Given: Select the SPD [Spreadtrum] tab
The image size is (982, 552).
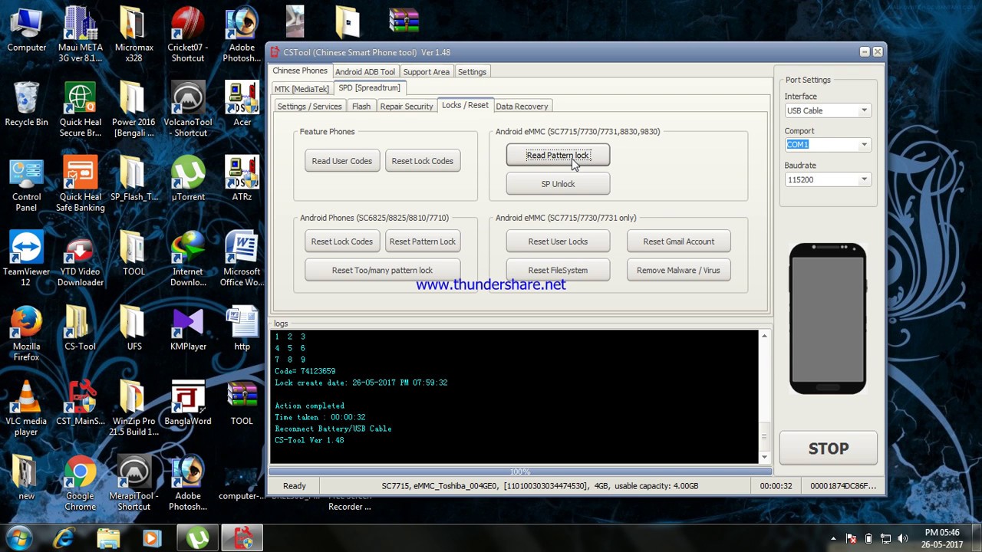Looking at the screenshot, I should pyautogui.click(x=369, y=87).
